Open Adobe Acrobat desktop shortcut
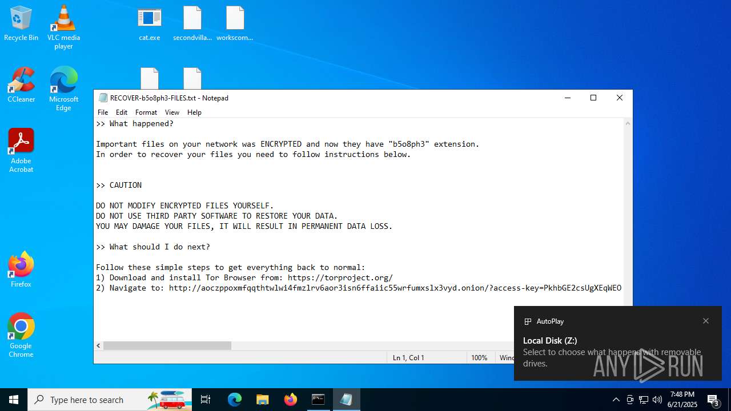 [x=21, y=151]
